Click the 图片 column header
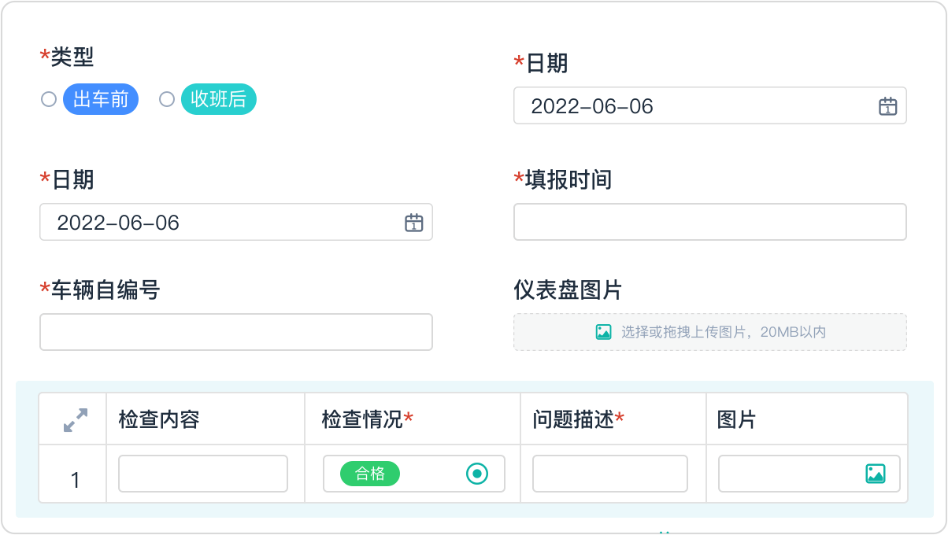This screenshot has height=535, width=948. coord(736,419)
